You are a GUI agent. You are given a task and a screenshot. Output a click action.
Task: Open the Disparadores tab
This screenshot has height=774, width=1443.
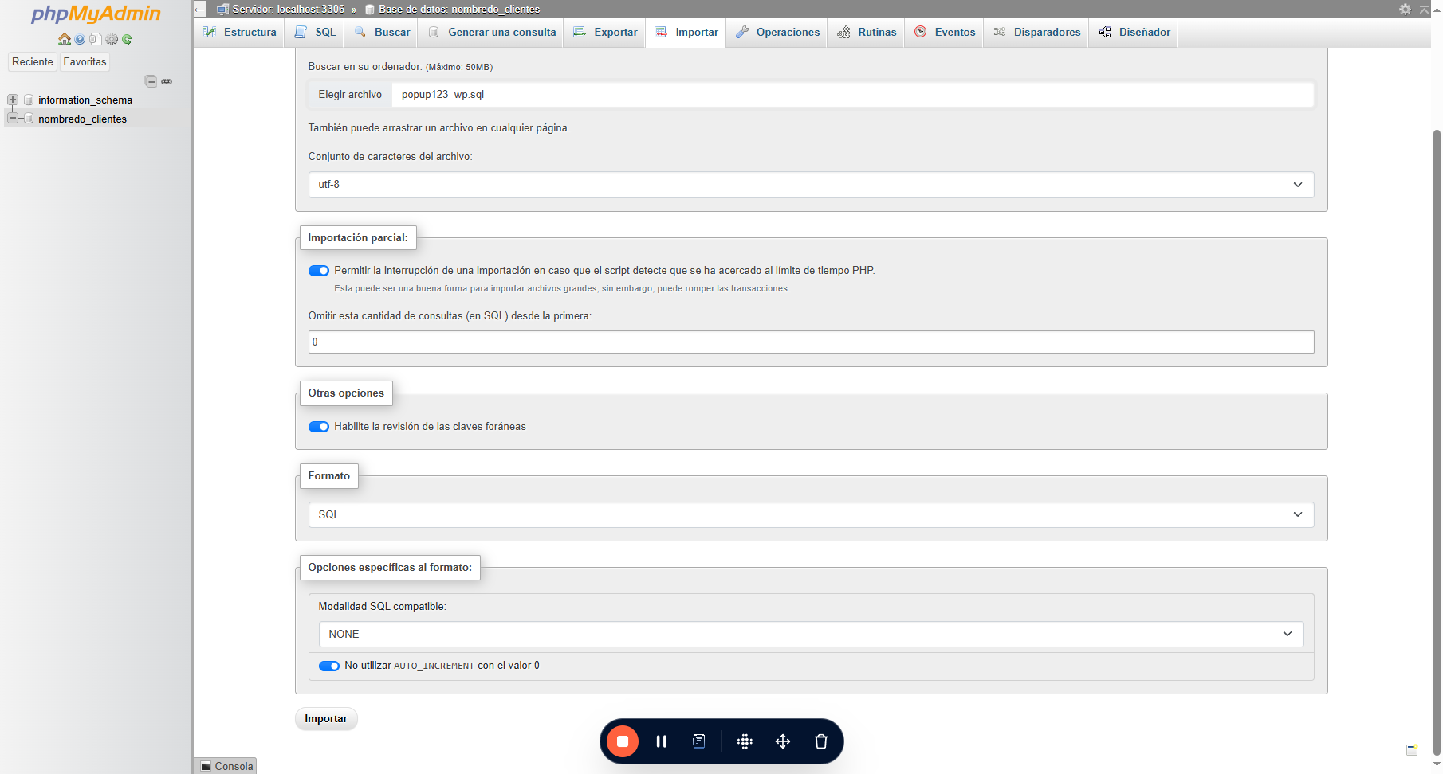1036,32
